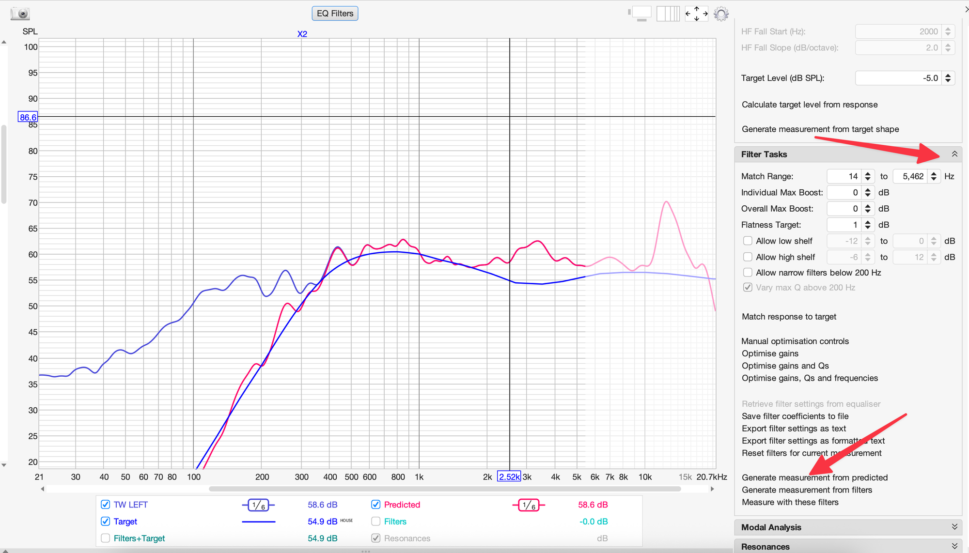This screenshot has height=553, width=969.
Task: Click Calculate target level from response
Action: (x=809, y=105)
